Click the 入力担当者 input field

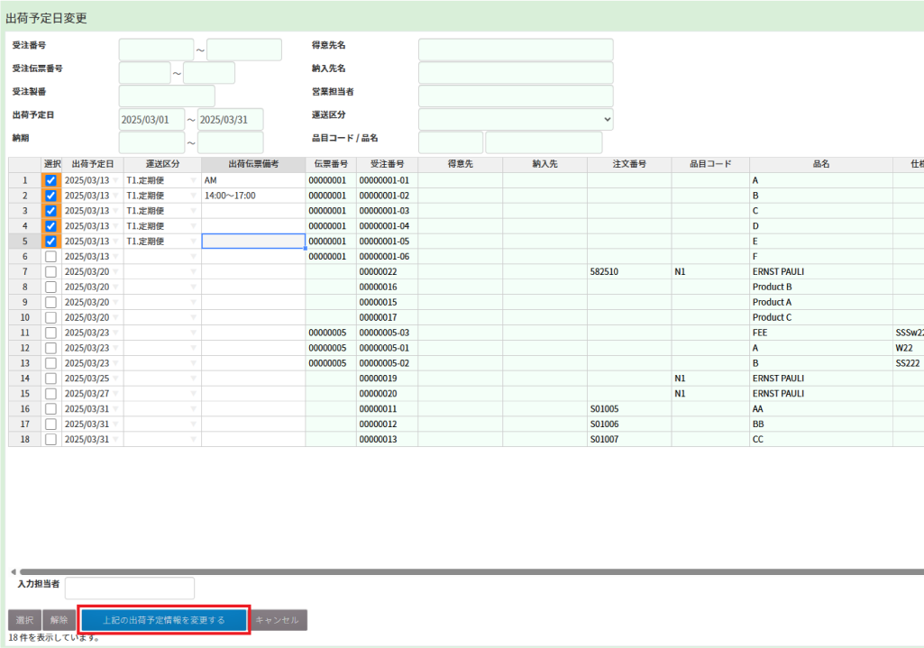click(x=130, y=588)
